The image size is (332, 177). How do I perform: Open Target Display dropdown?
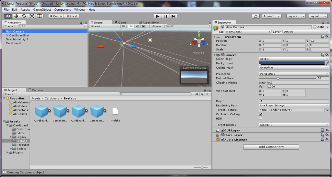click(294, 125)
